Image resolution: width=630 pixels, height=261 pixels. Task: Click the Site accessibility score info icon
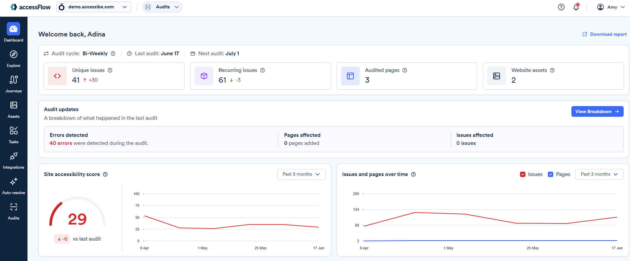coord(105,174)
